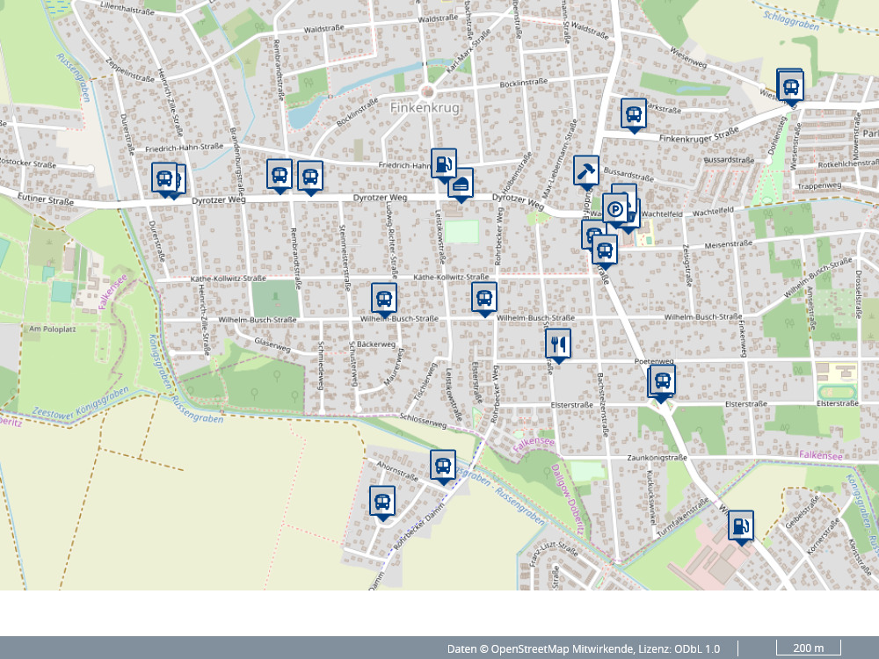Select bus stop marker at Ludwig-Richter-Straße
879x659 pixels.
tap(383, 298)
